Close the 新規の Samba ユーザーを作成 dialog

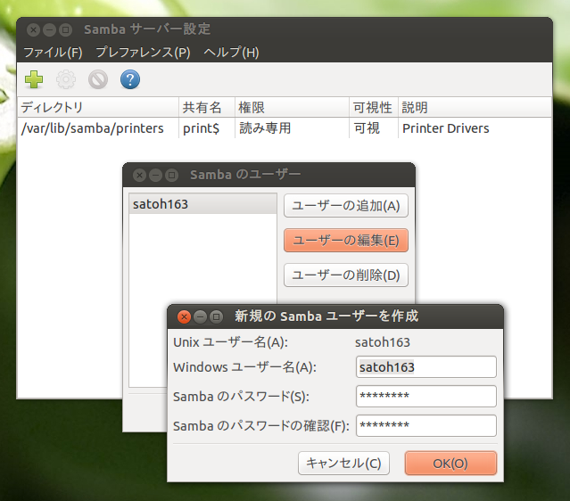pos(184,316)
